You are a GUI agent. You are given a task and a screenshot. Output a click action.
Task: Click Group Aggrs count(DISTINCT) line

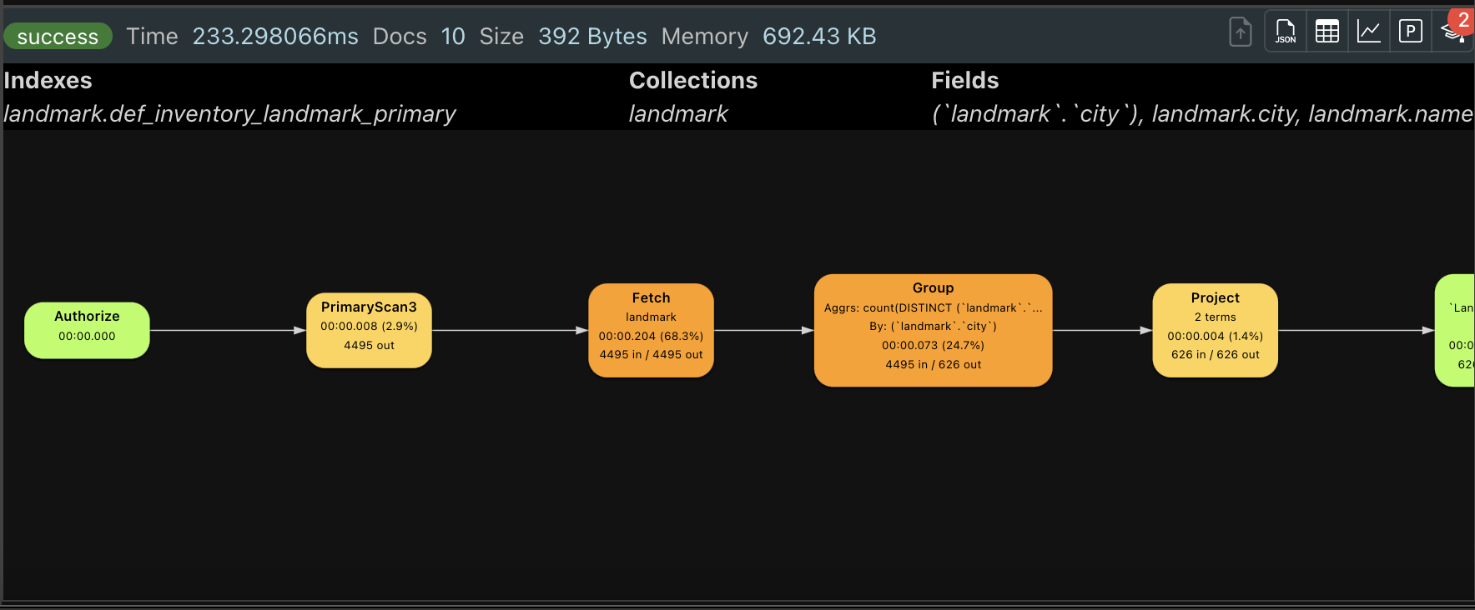tap(933, 307)
